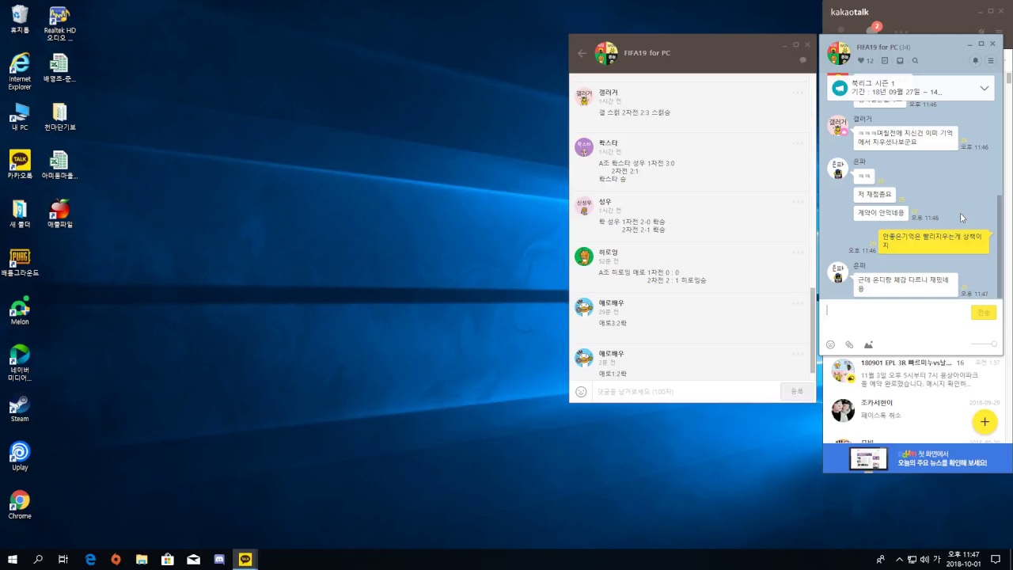
Task: Open Edge browser from the taskbar
Action: (x=90, y=559)
